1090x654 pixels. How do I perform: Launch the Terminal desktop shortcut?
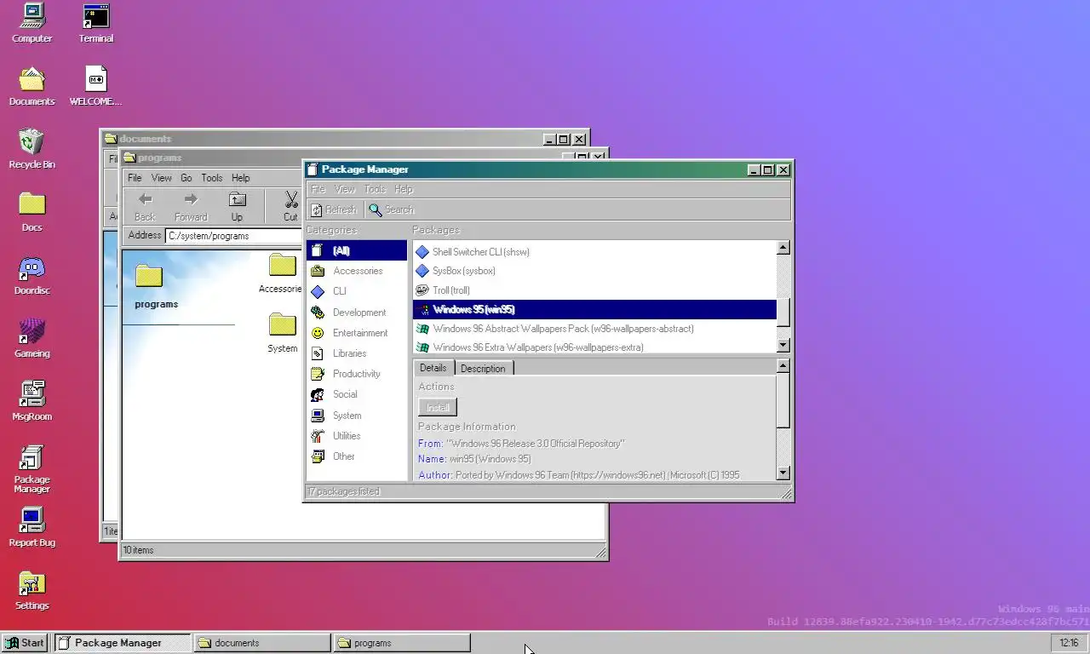click(96, 23)
